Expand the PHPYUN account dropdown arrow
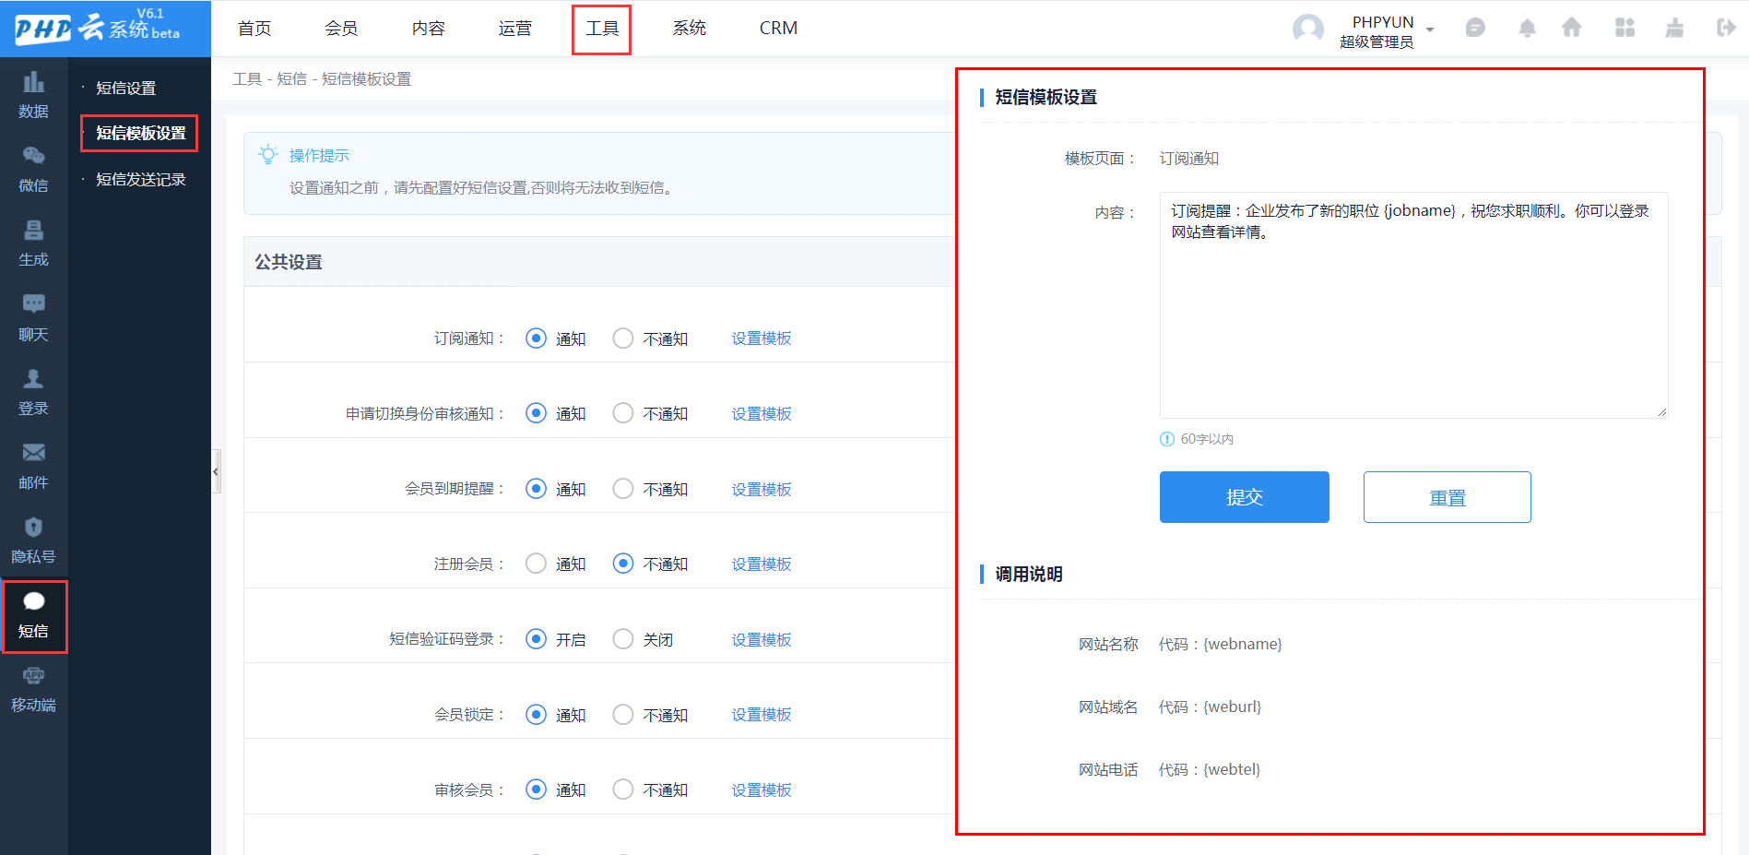Screen dimensions: 1749x855 (1430, 30)
